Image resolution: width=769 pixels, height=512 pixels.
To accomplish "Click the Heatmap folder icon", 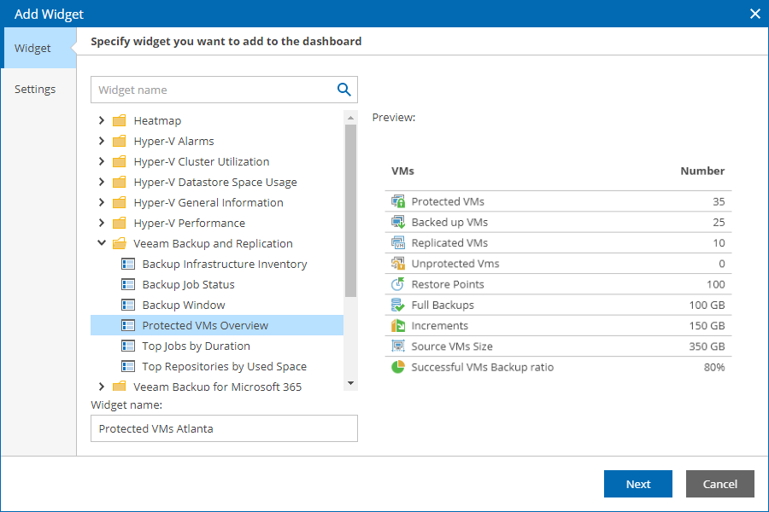I will pos(119,120).
